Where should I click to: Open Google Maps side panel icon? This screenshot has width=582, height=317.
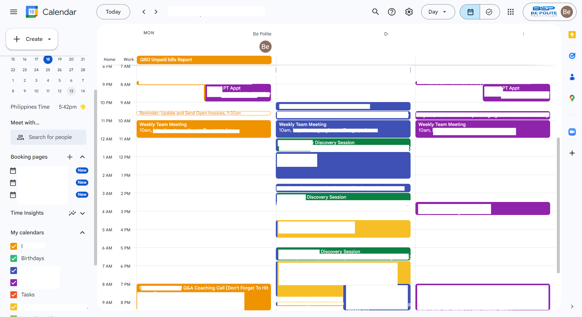572,98
